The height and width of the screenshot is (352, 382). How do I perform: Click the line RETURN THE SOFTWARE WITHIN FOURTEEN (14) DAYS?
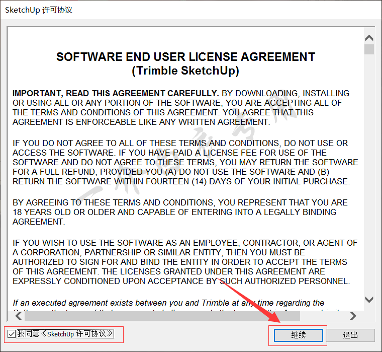181,182
